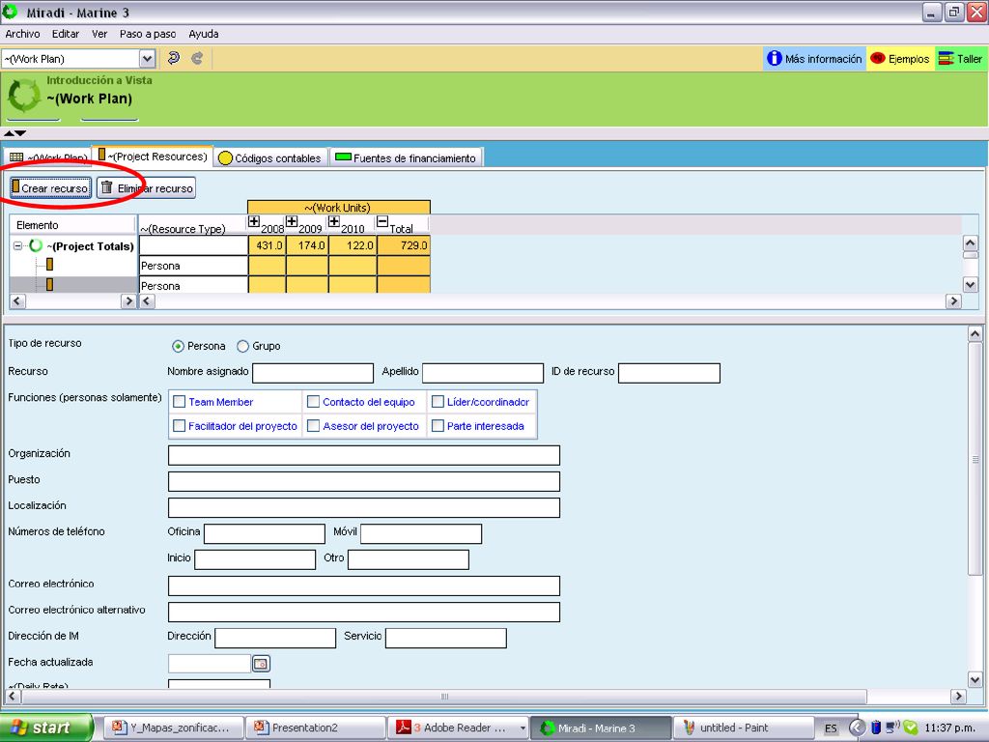Select the Persona radio button

tap(178, 347)
